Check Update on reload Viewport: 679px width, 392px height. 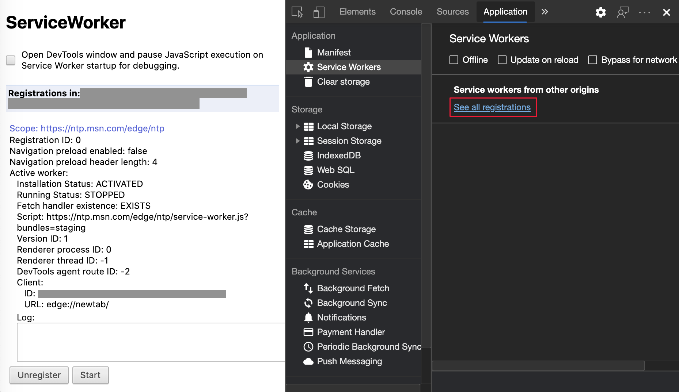click(502, 60)
